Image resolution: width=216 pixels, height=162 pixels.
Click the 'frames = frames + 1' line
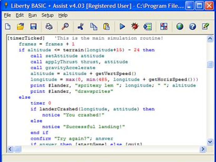point(47,44)
